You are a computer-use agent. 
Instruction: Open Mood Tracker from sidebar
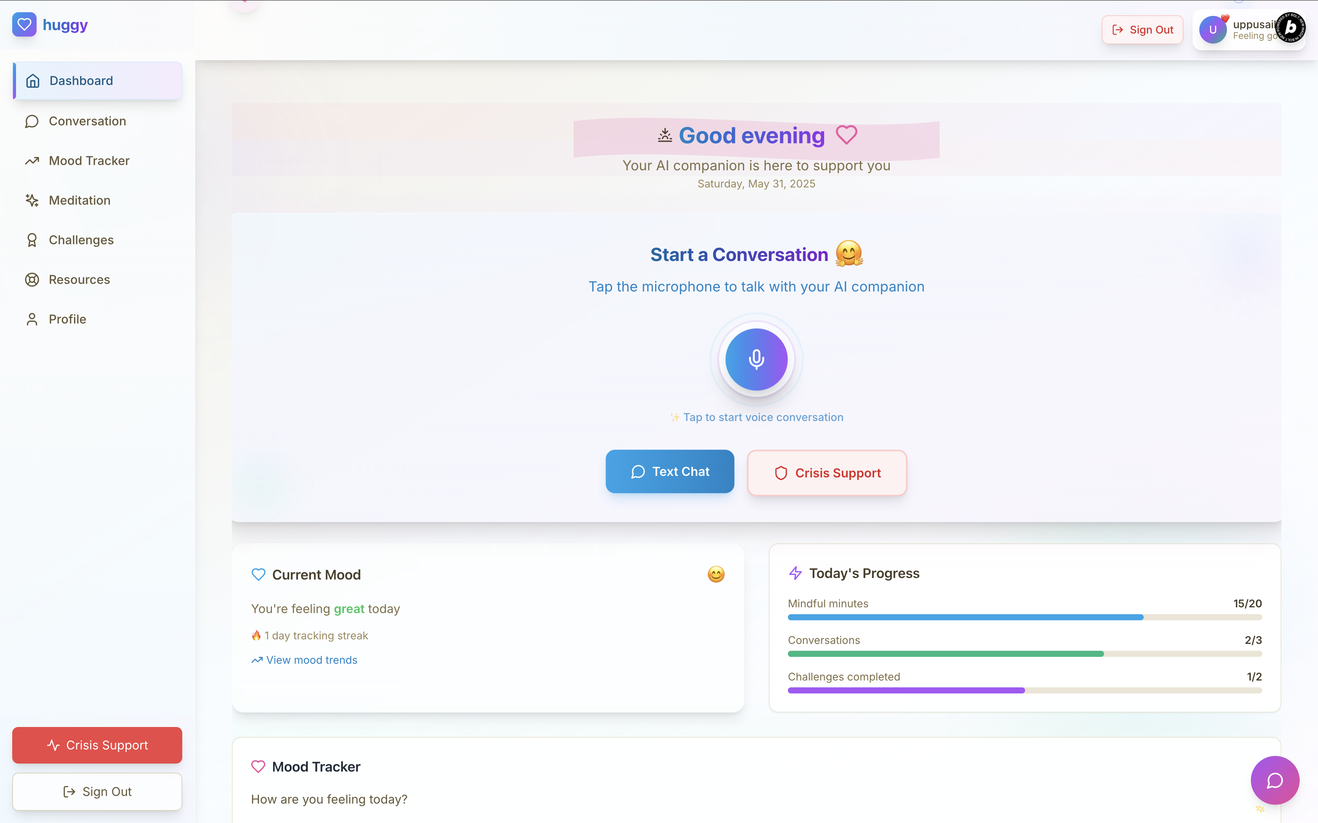pos(89,160)
